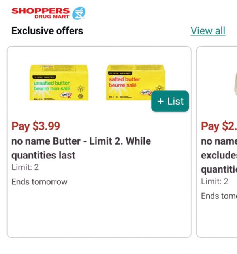Select the unsalted butter product image

[59, 83]
